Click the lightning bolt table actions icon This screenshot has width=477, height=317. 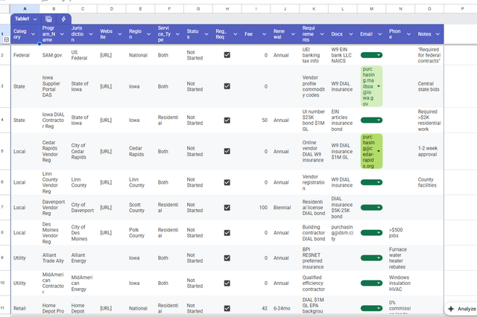tap(63, 19)
